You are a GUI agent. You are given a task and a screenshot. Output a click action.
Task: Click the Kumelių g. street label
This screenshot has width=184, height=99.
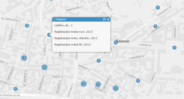pyautogui.click(x=11, y=34)
